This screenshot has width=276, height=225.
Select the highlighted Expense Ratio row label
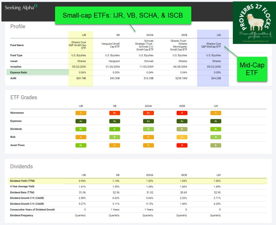click(19, 72)
